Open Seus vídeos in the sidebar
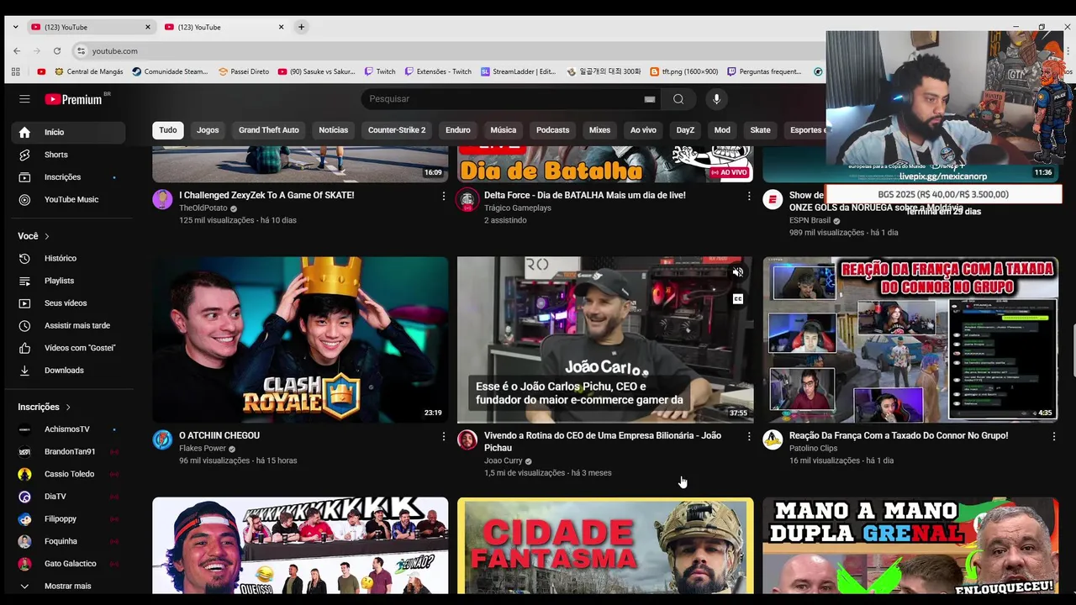The width and height of the screenshot is (1076, 605). tap(68, 303)
